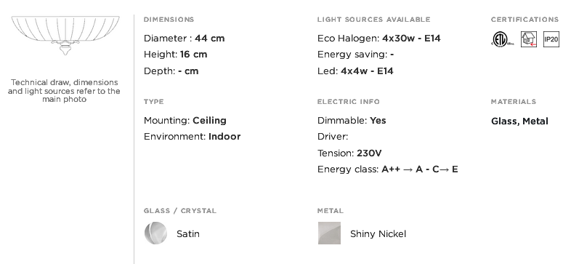Screen dimensions: 571x264
Task: Click the Dimensions section heading
Action: tap(169, 20)
